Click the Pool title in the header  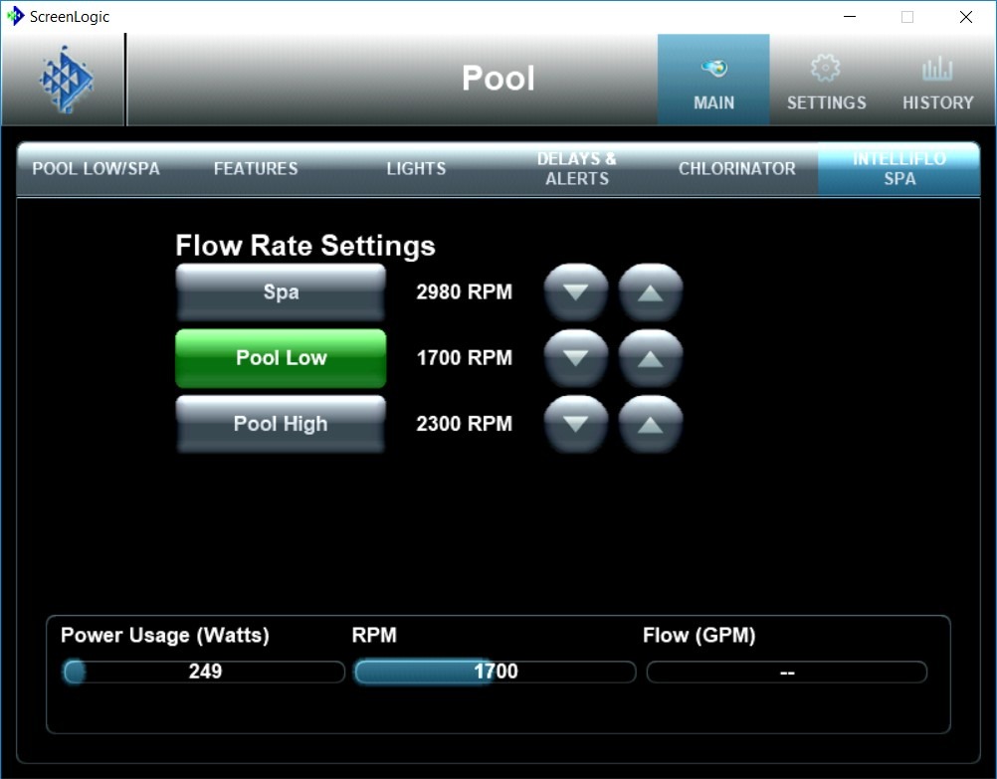pos(498,79)
